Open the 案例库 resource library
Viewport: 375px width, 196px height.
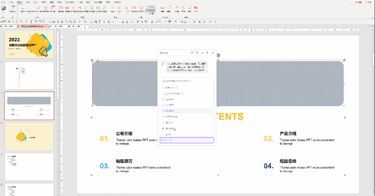(61, 9)
